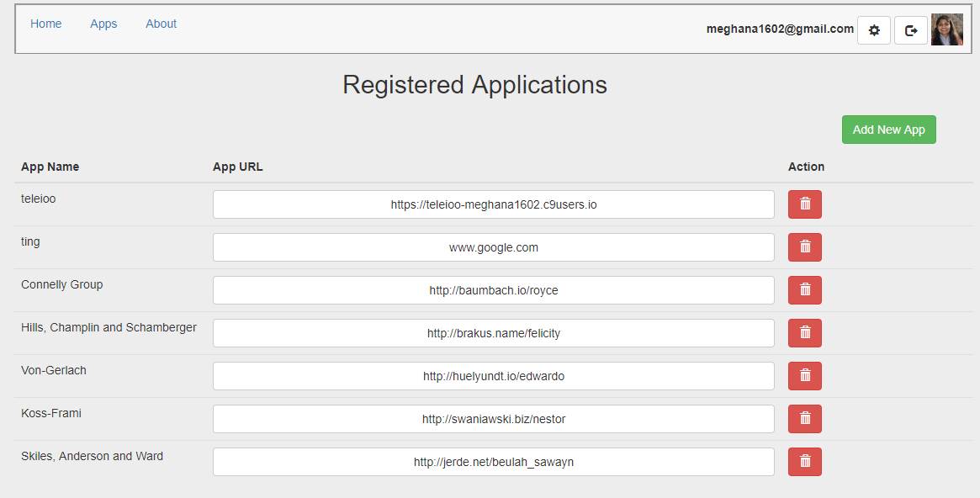980x498 pixels.
Task: Open the Apps nav link
Action: [103, 24]
